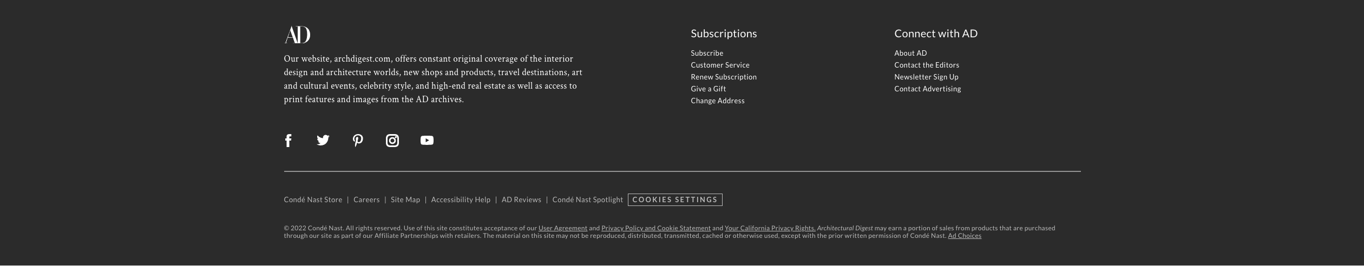Click Contact the Editors link

pyautogui.click(x=927, y=65)
